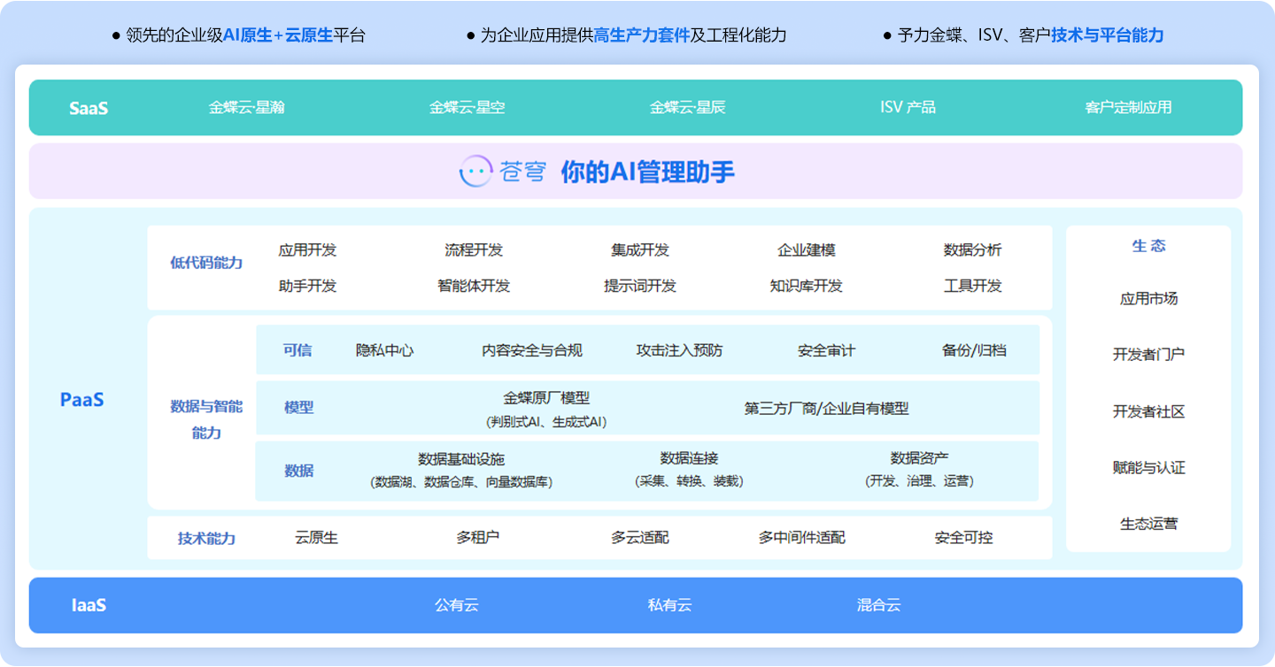This screenshot has width=1275, height=667.
Task: Open 金蝶云·星空 product entry
Action: (x=467, y=108)
